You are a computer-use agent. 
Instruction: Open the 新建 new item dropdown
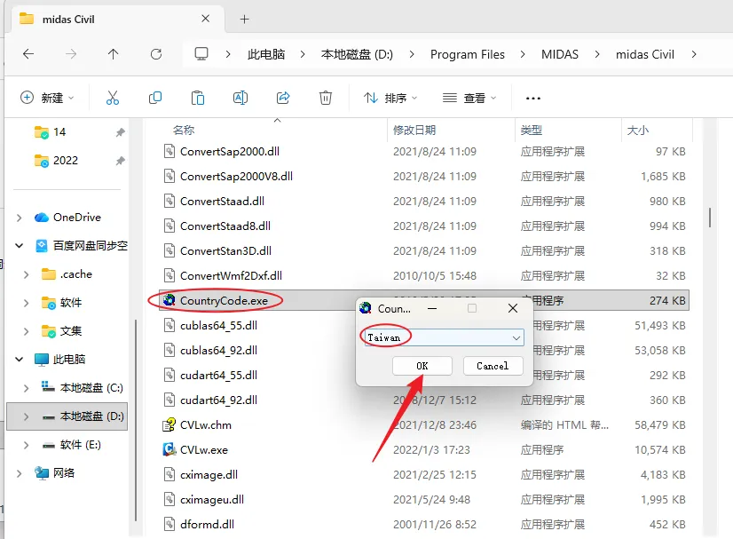pos(48,98)
